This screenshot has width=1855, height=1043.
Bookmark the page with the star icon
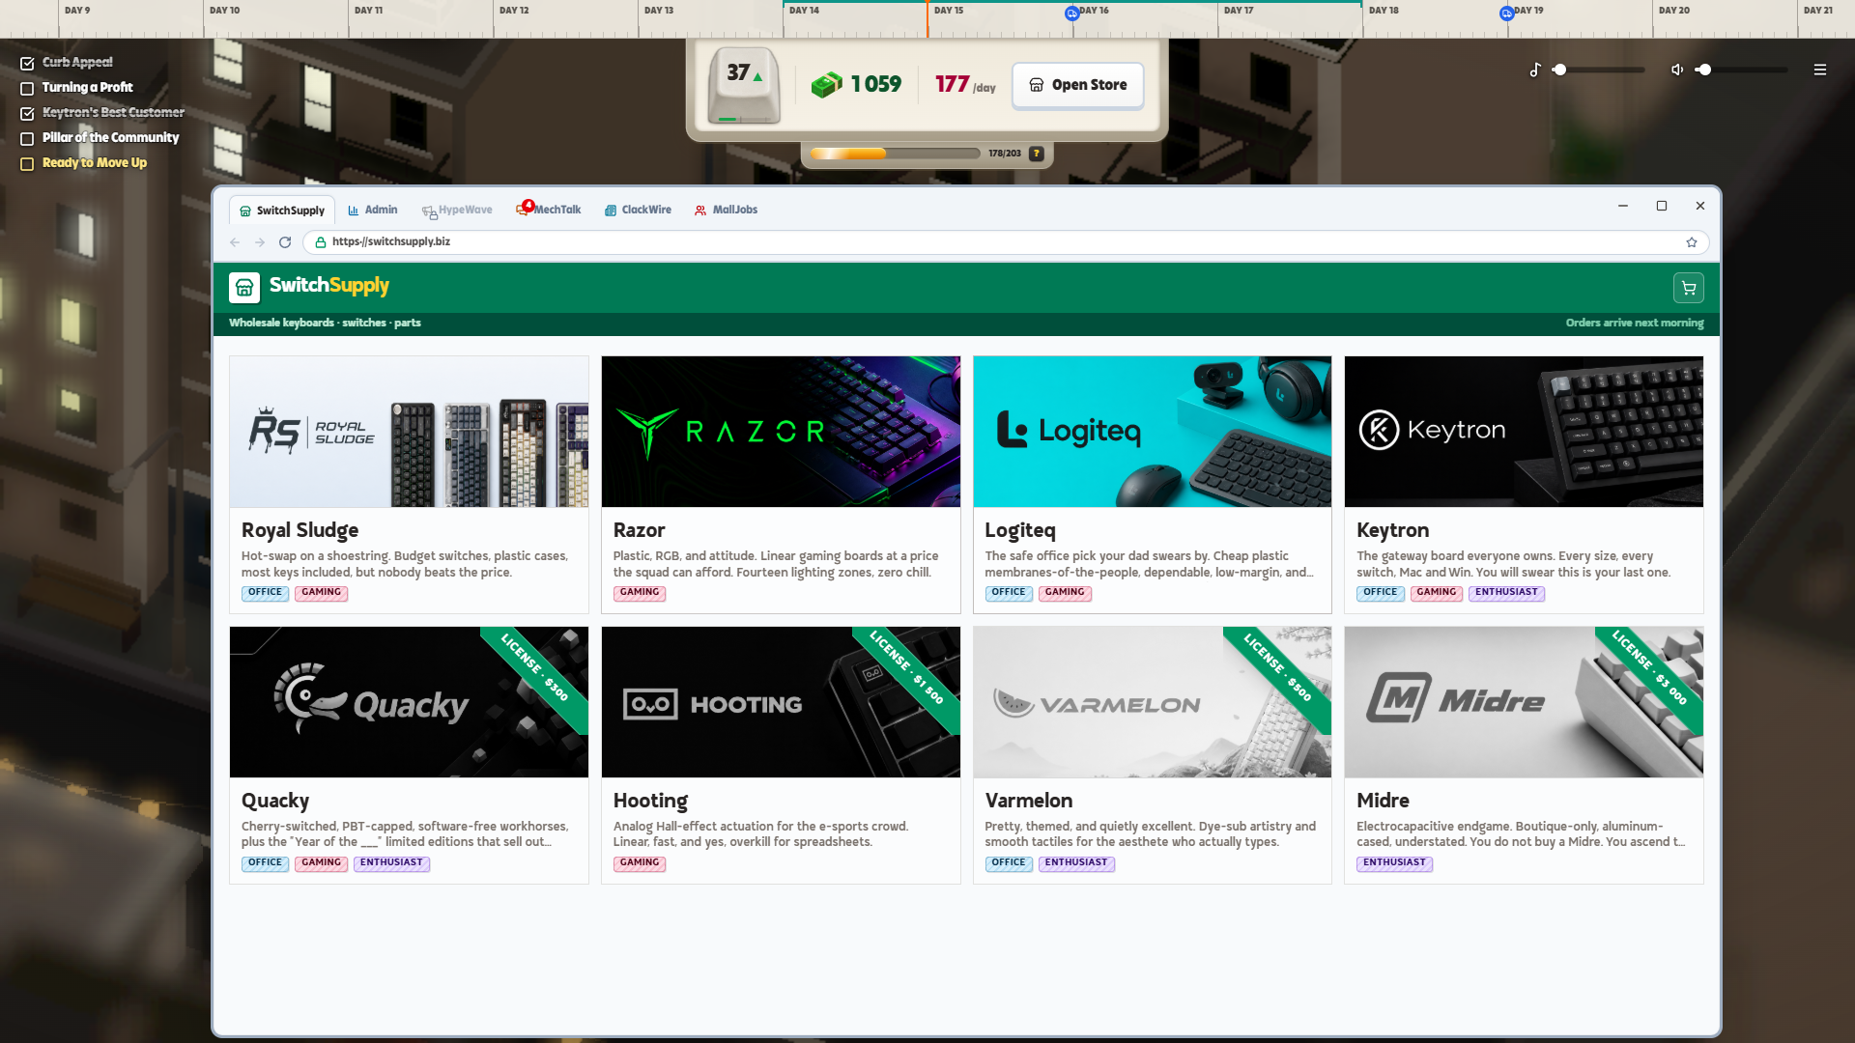1692,242
